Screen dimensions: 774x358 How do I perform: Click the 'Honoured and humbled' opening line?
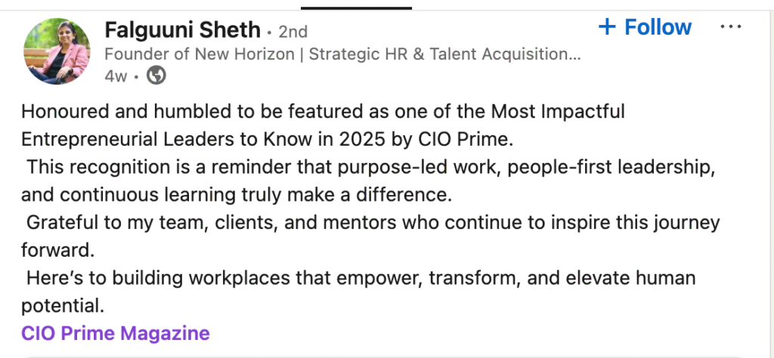(x=323, y=113)
